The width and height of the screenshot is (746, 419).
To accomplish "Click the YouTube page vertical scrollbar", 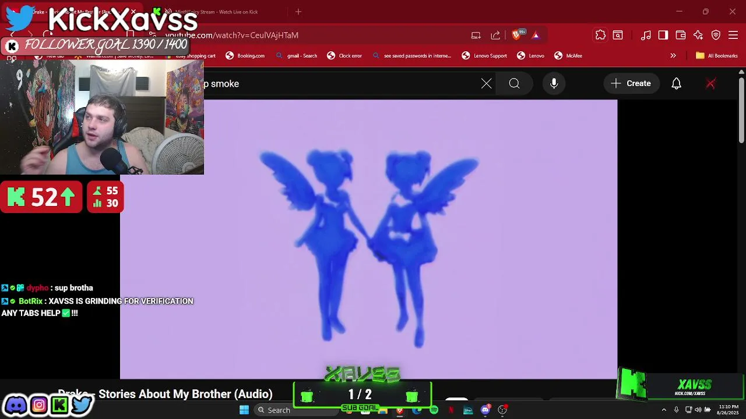I will point(741,111).
